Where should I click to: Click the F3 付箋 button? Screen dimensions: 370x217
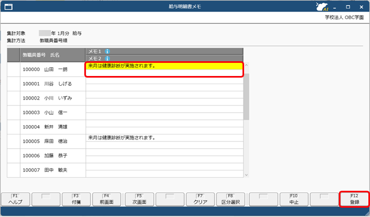tap(76, 200)
